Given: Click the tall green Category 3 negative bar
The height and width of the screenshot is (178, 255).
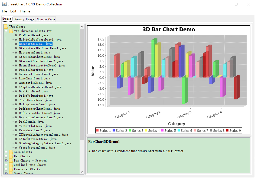Looking at the screenshot, I should (185, 90).
